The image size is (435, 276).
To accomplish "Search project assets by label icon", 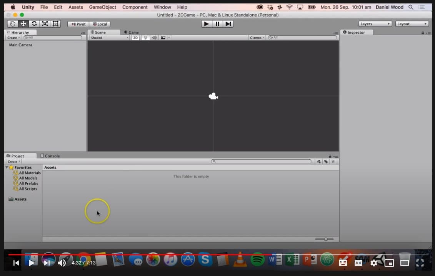I will coord(326,162).
